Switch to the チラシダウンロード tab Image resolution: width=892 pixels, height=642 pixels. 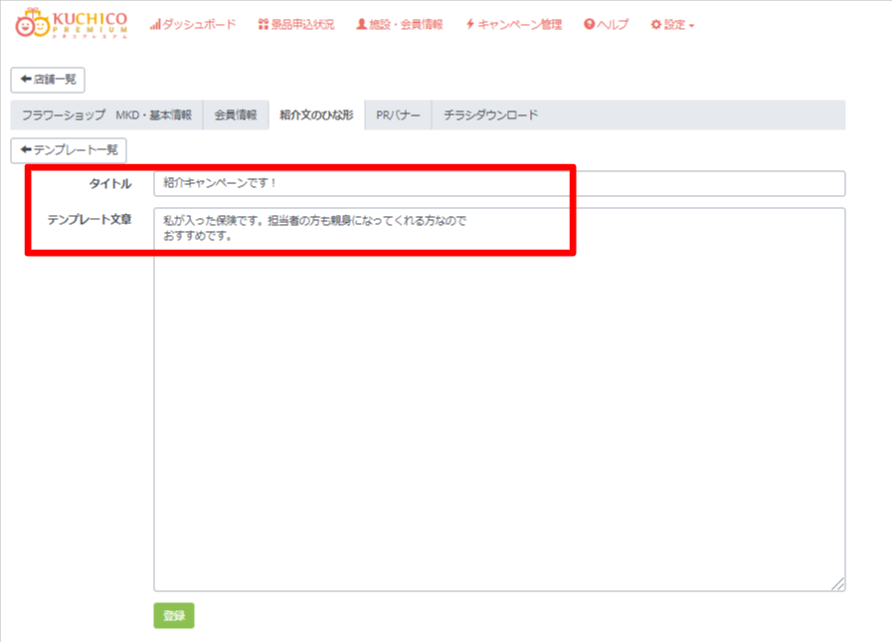490,114
